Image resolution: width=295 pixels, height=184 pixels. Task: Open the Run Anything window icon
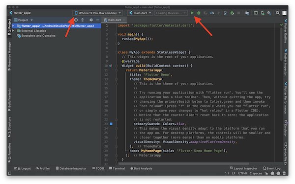tap(256, 13)
